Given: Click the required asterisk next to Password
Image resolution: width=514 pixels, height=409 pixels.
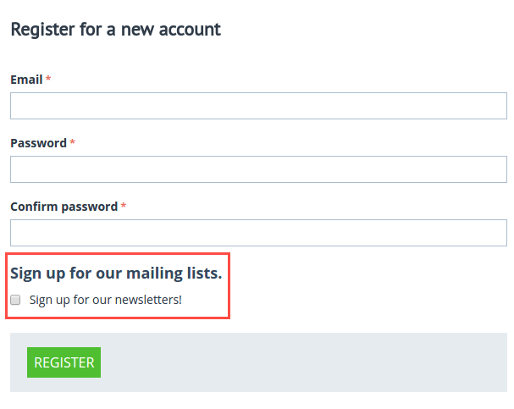Looking at the screenshot, I should click(x=73, y=142).
